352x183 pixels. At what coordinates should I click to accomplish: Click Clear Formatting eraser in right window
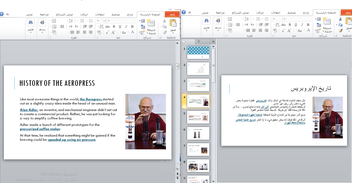[275, 31]
